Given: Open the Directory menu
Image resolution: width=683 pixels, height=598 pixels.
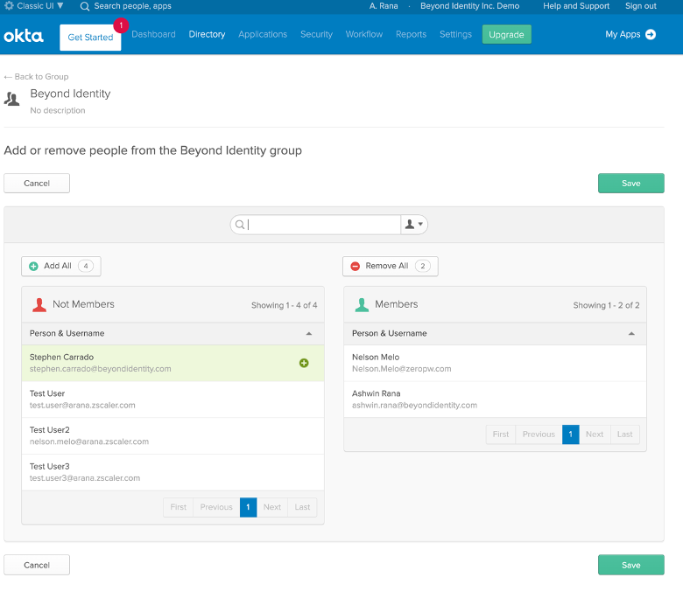Looking at the screenshot, I should 207,35.
